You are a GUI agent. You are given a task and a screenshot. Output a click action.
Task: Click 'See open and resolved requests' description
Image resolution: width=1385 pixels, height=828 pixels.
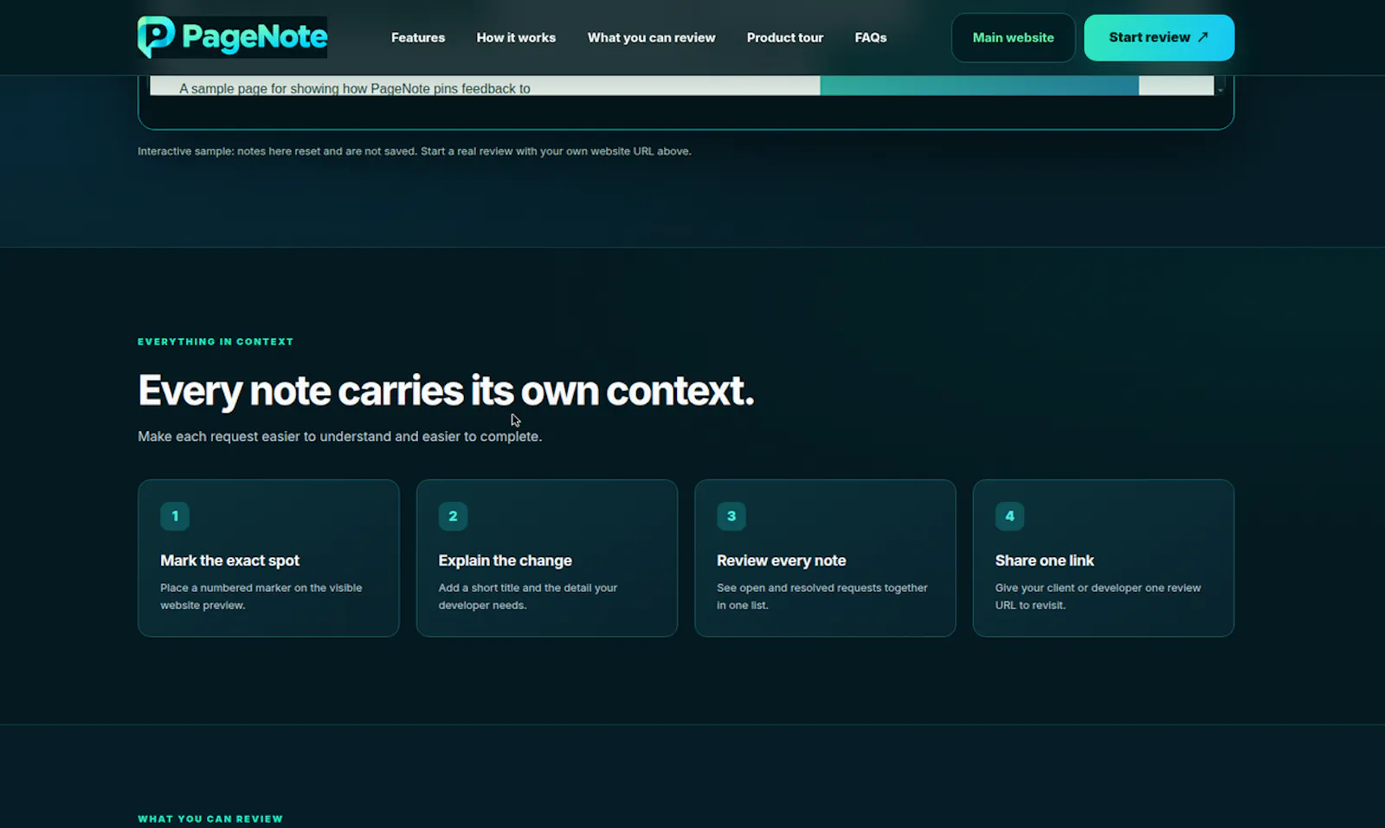click(x=821, y=596)
